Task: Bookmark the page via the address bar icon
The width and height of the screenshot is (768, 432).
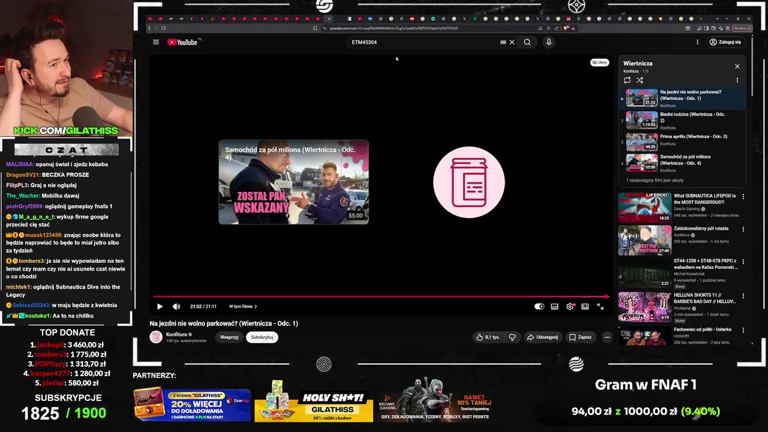Action: [x=315, y=28]
